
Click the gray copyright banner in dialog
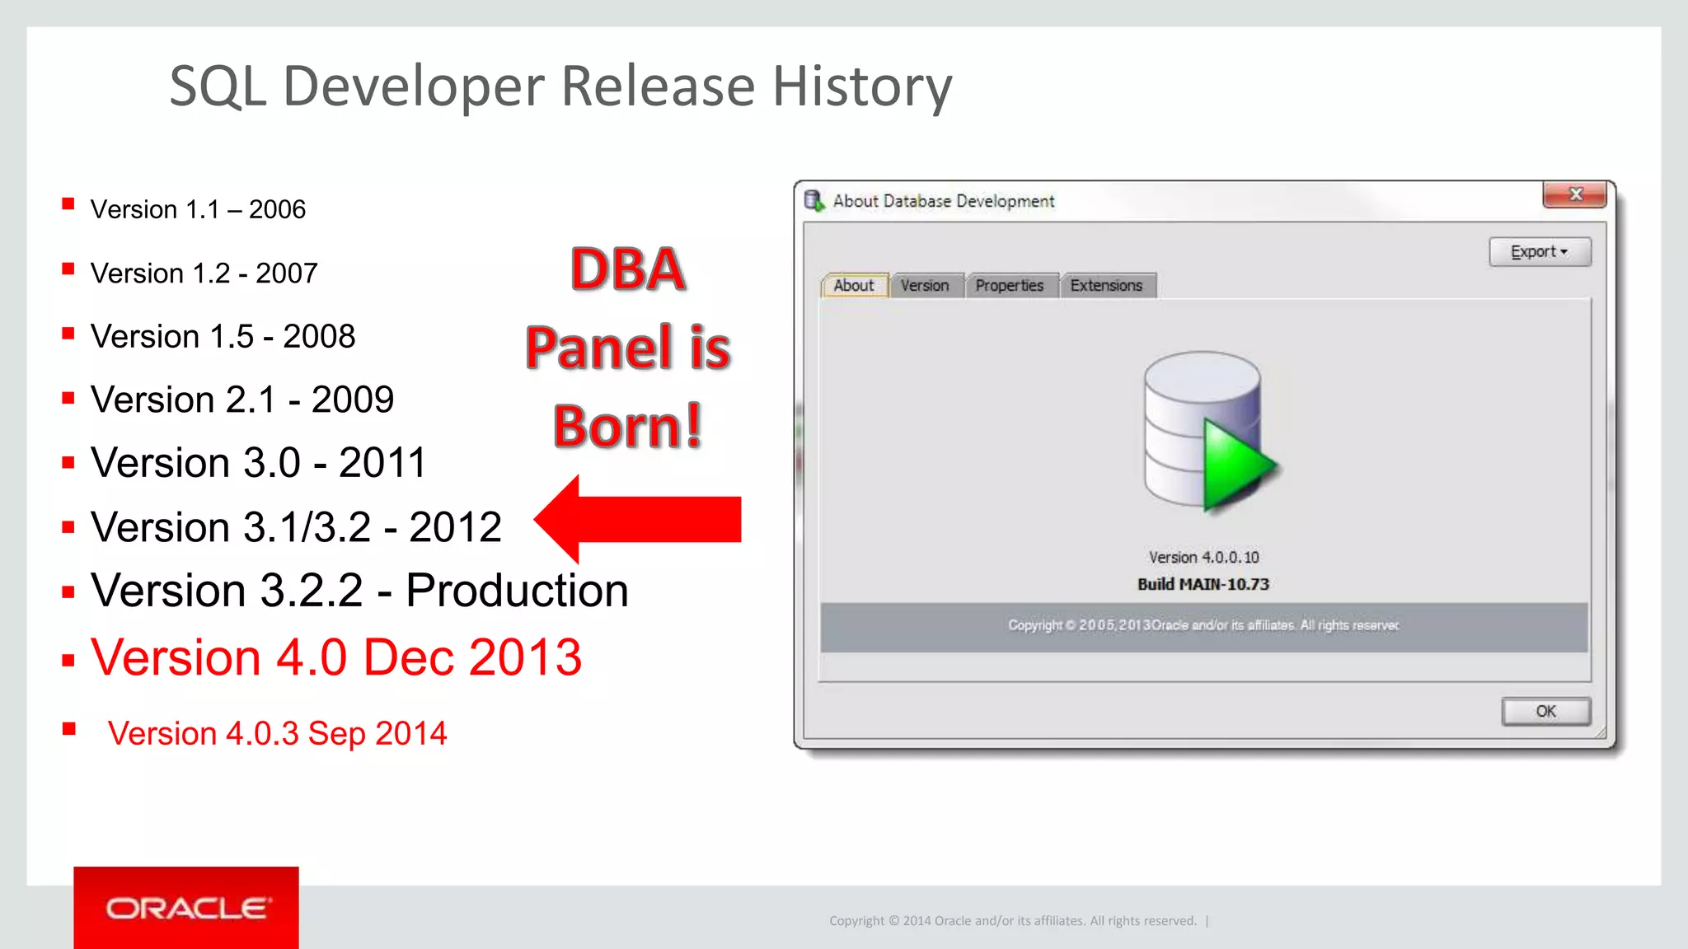[x=1203, y=626]
